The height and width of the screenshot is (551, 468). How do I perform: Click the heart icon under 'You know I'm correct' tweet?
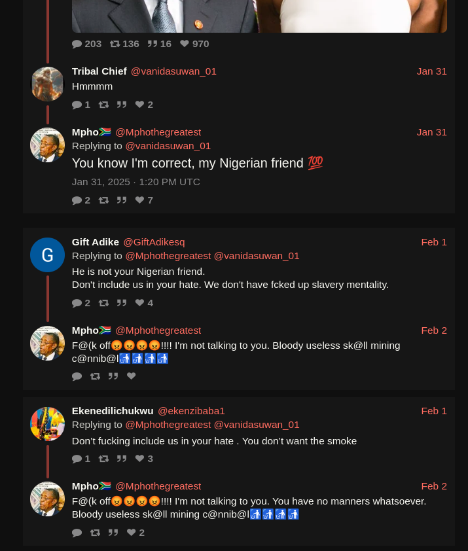(x=139, y=200)
